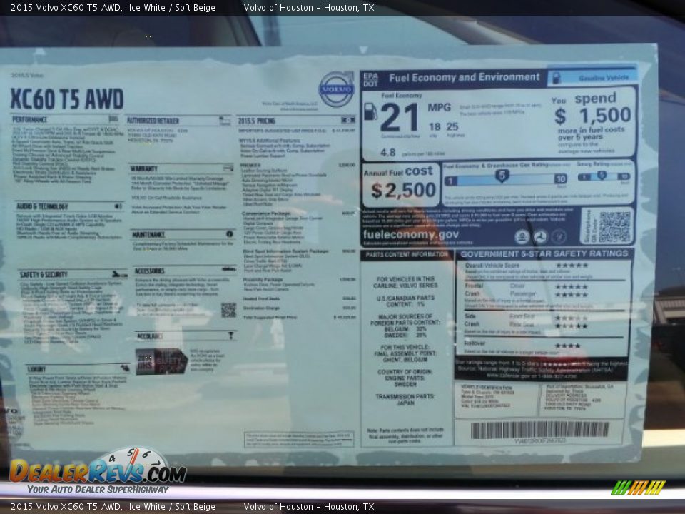Click the barcode at the sticker bottom

point(539,430)
